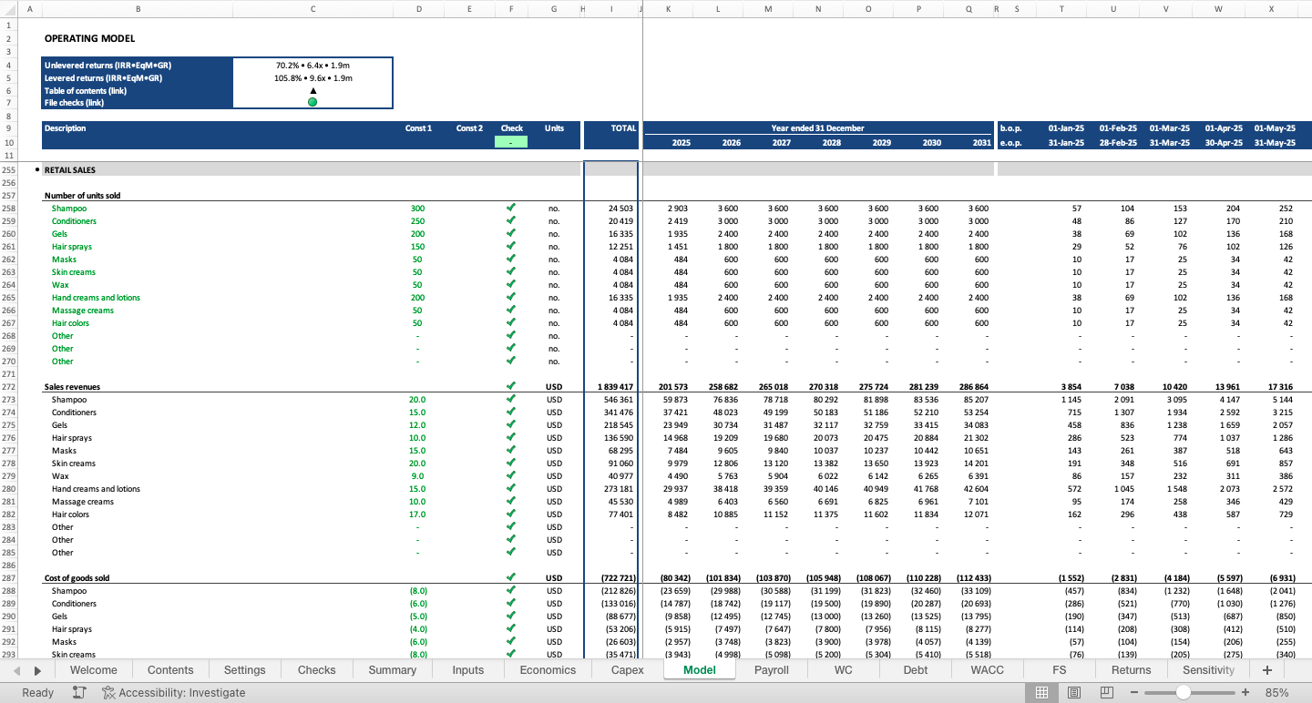Switch to Normal view icon
Screen dimensions: 1312x703
click(1042, 693)
